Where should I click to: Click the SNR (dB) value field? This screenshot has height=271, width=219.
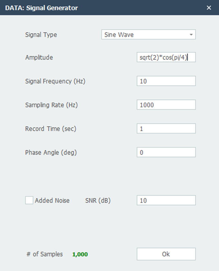pos(166,201)
